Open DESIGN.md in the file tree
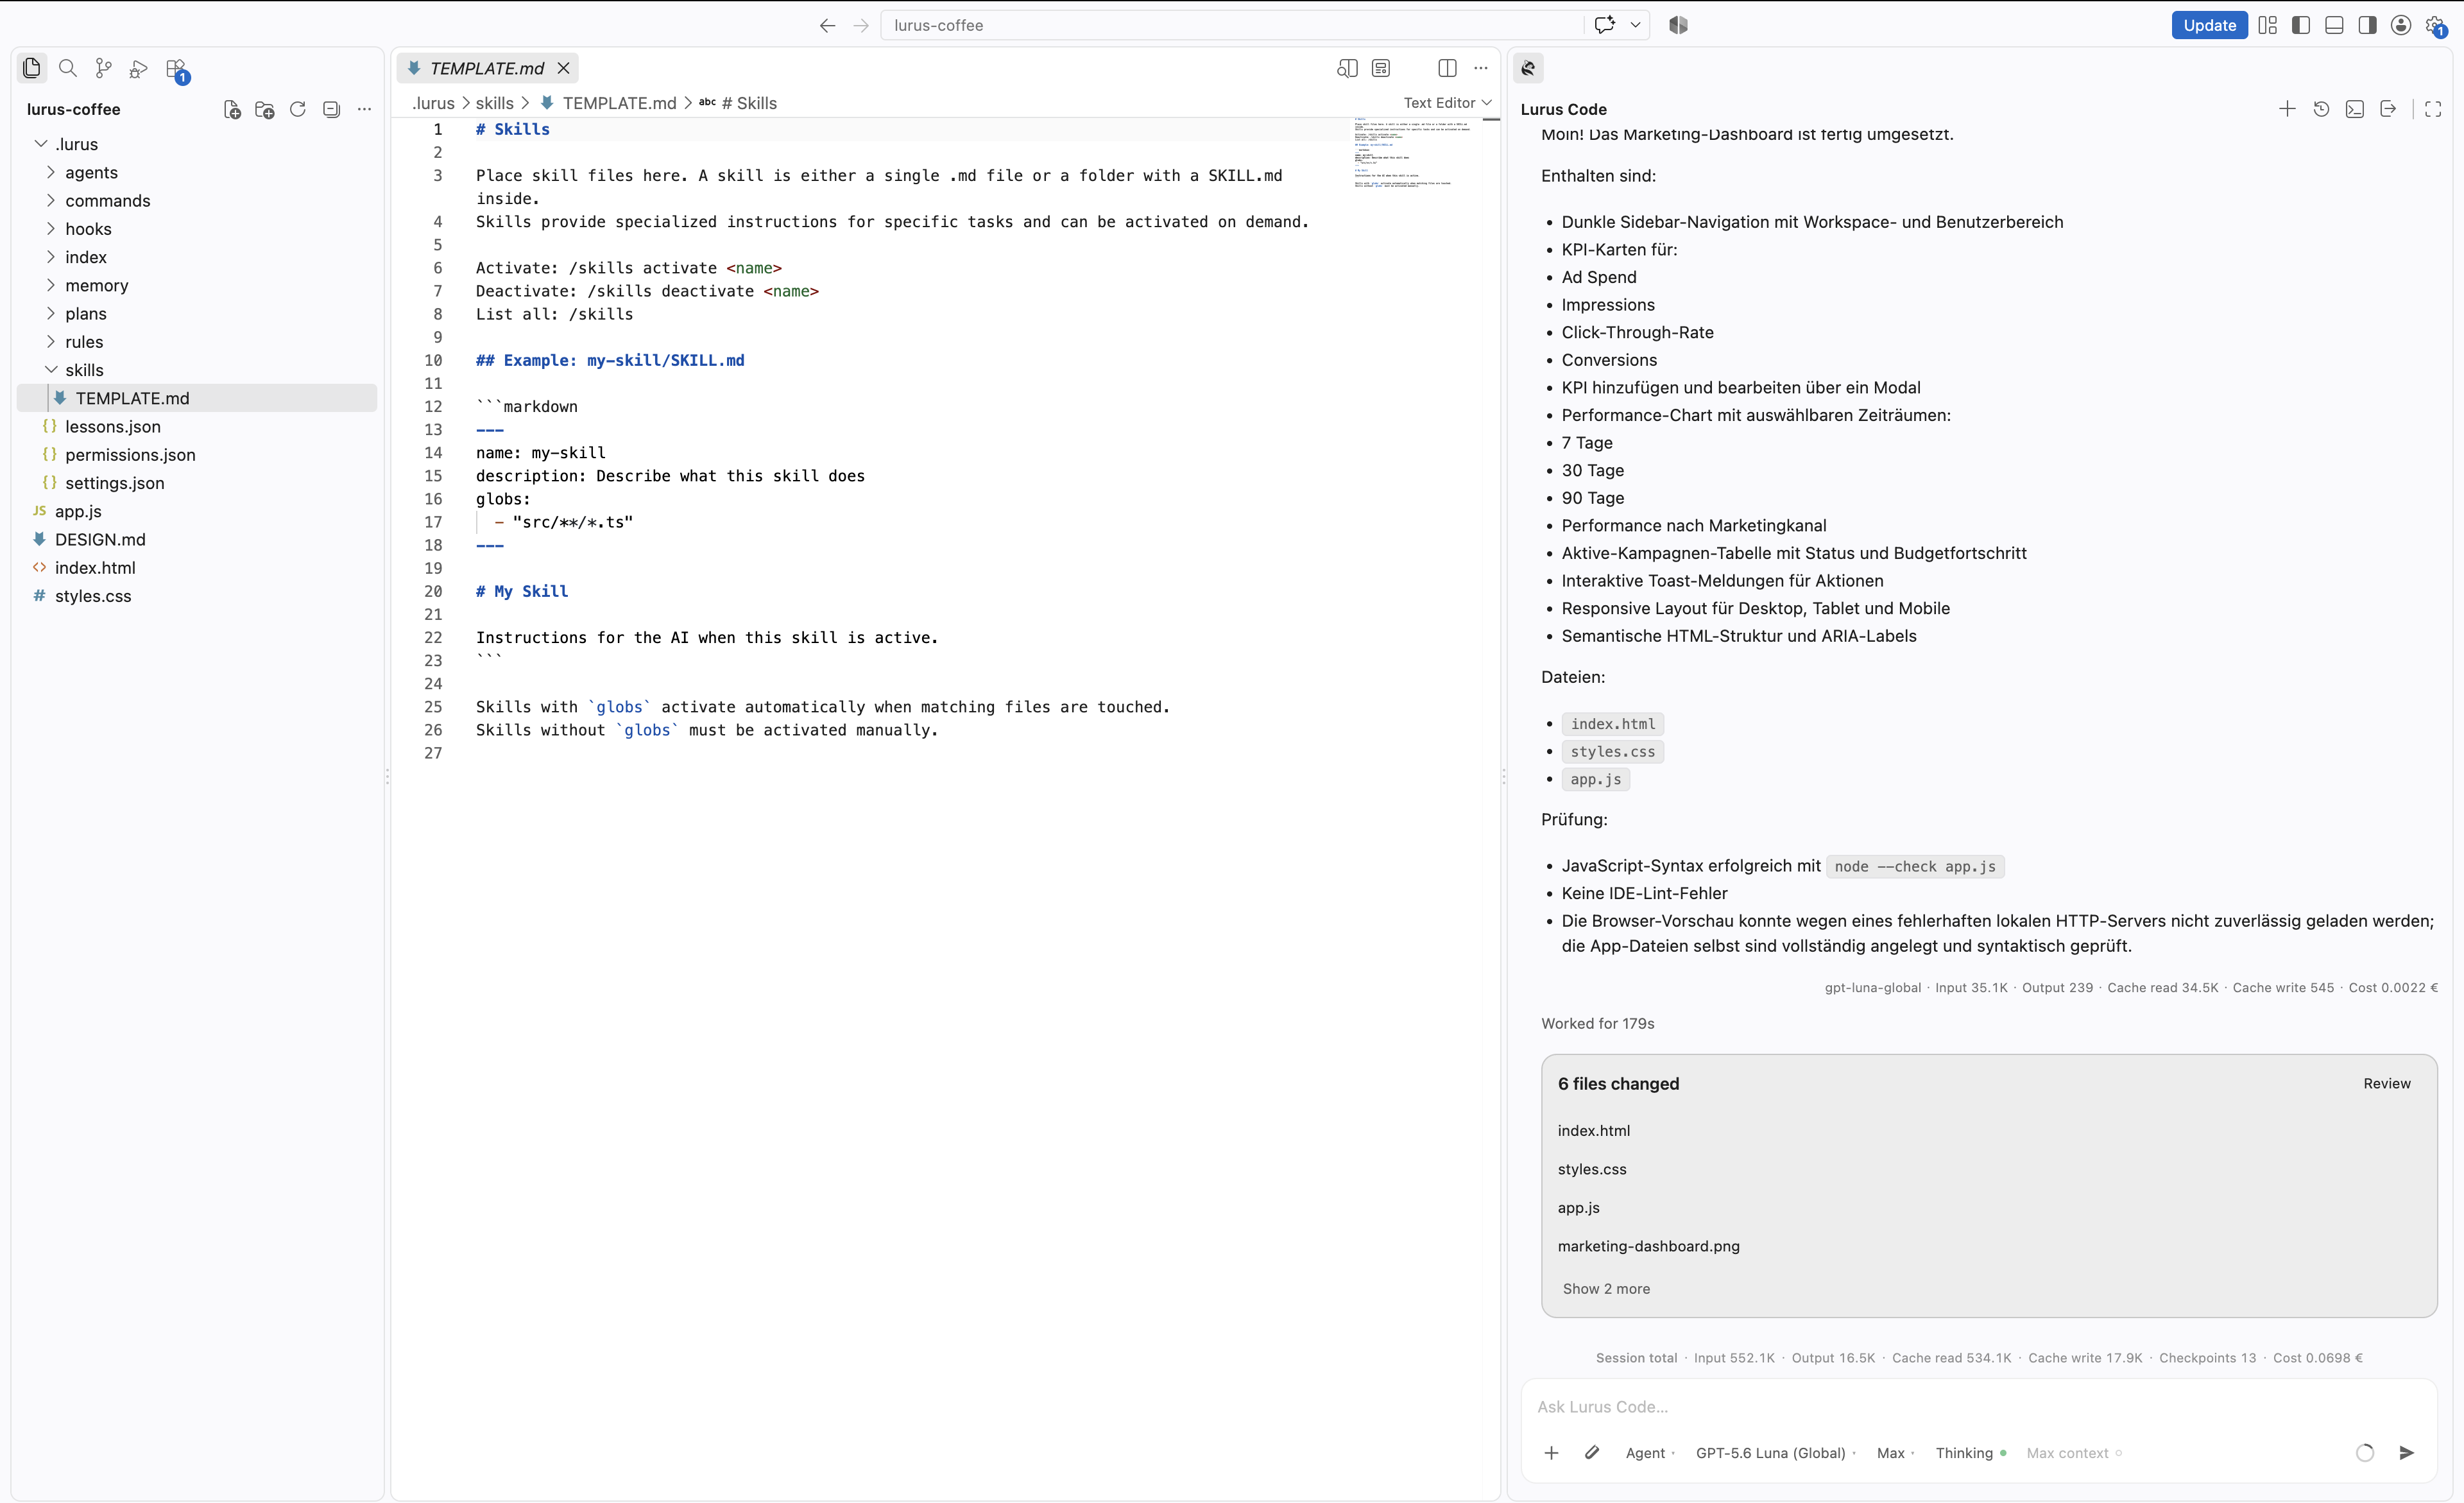Screen dimensions: 2464x1503 (x=100, y=539)
